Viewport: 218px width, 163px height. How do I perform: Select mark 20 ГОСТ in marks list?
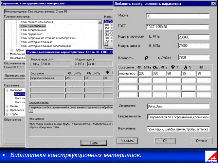tap(109, 32)
